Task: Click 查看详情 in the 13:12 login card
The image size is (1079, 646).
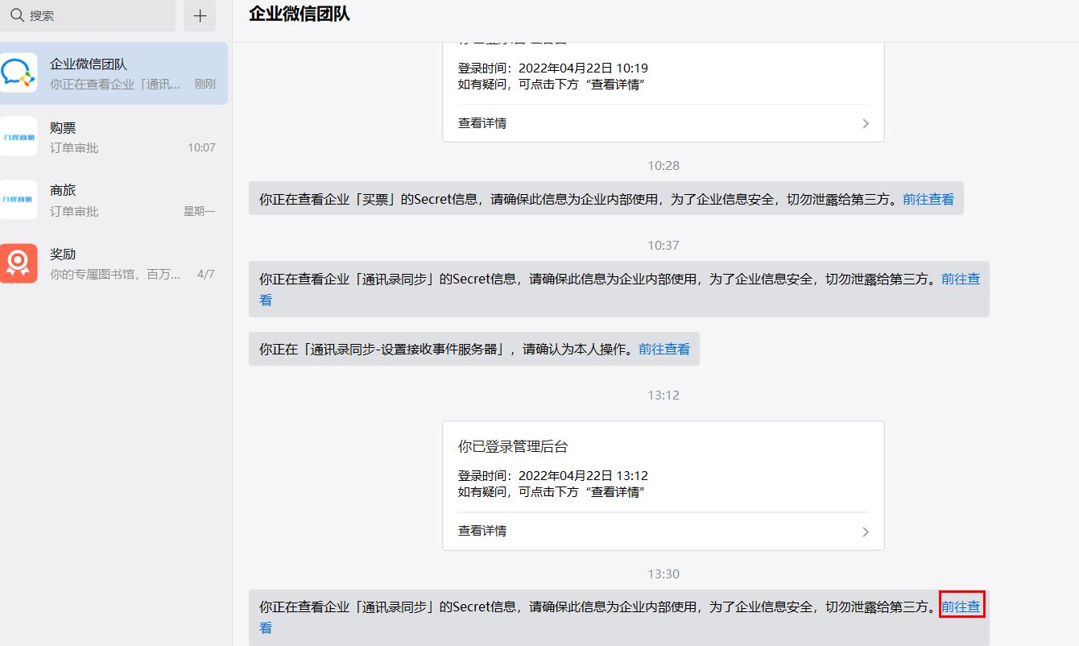Action: point(482,531)
